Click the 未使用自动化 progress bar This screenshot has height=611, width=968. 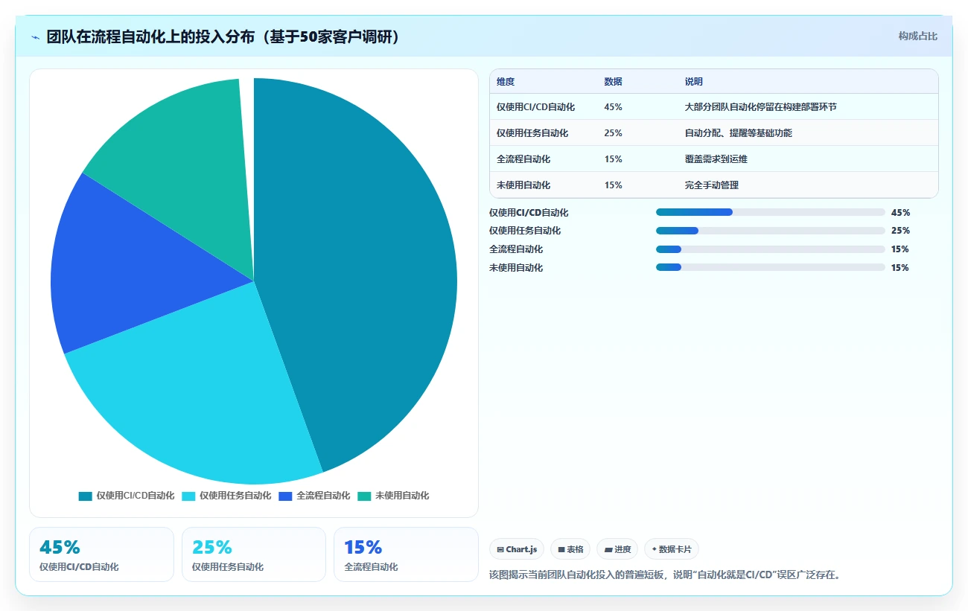pyautogui.click(x=770, y=267)
